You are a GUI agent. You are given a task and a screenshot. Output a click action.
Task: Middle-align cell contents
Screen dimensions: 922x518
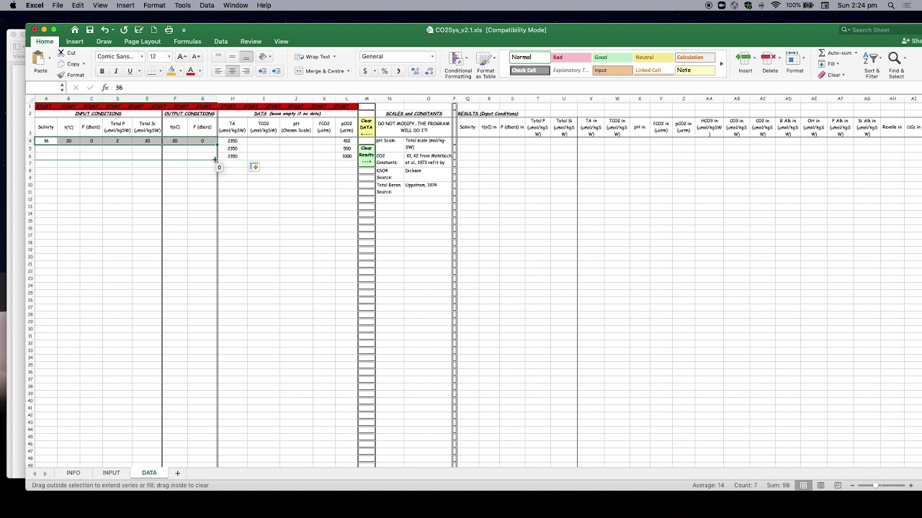click(232, 56)
